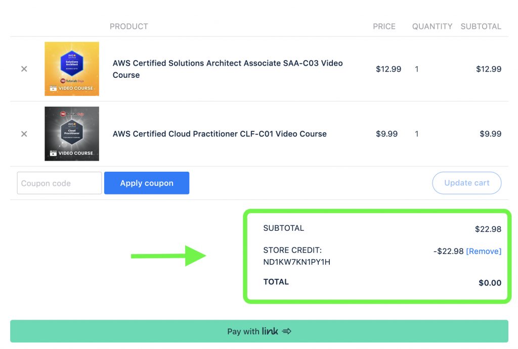This screenshot has width=518, height=349.
Task: Click the PRODUCT column header
Action: (129, 26)
